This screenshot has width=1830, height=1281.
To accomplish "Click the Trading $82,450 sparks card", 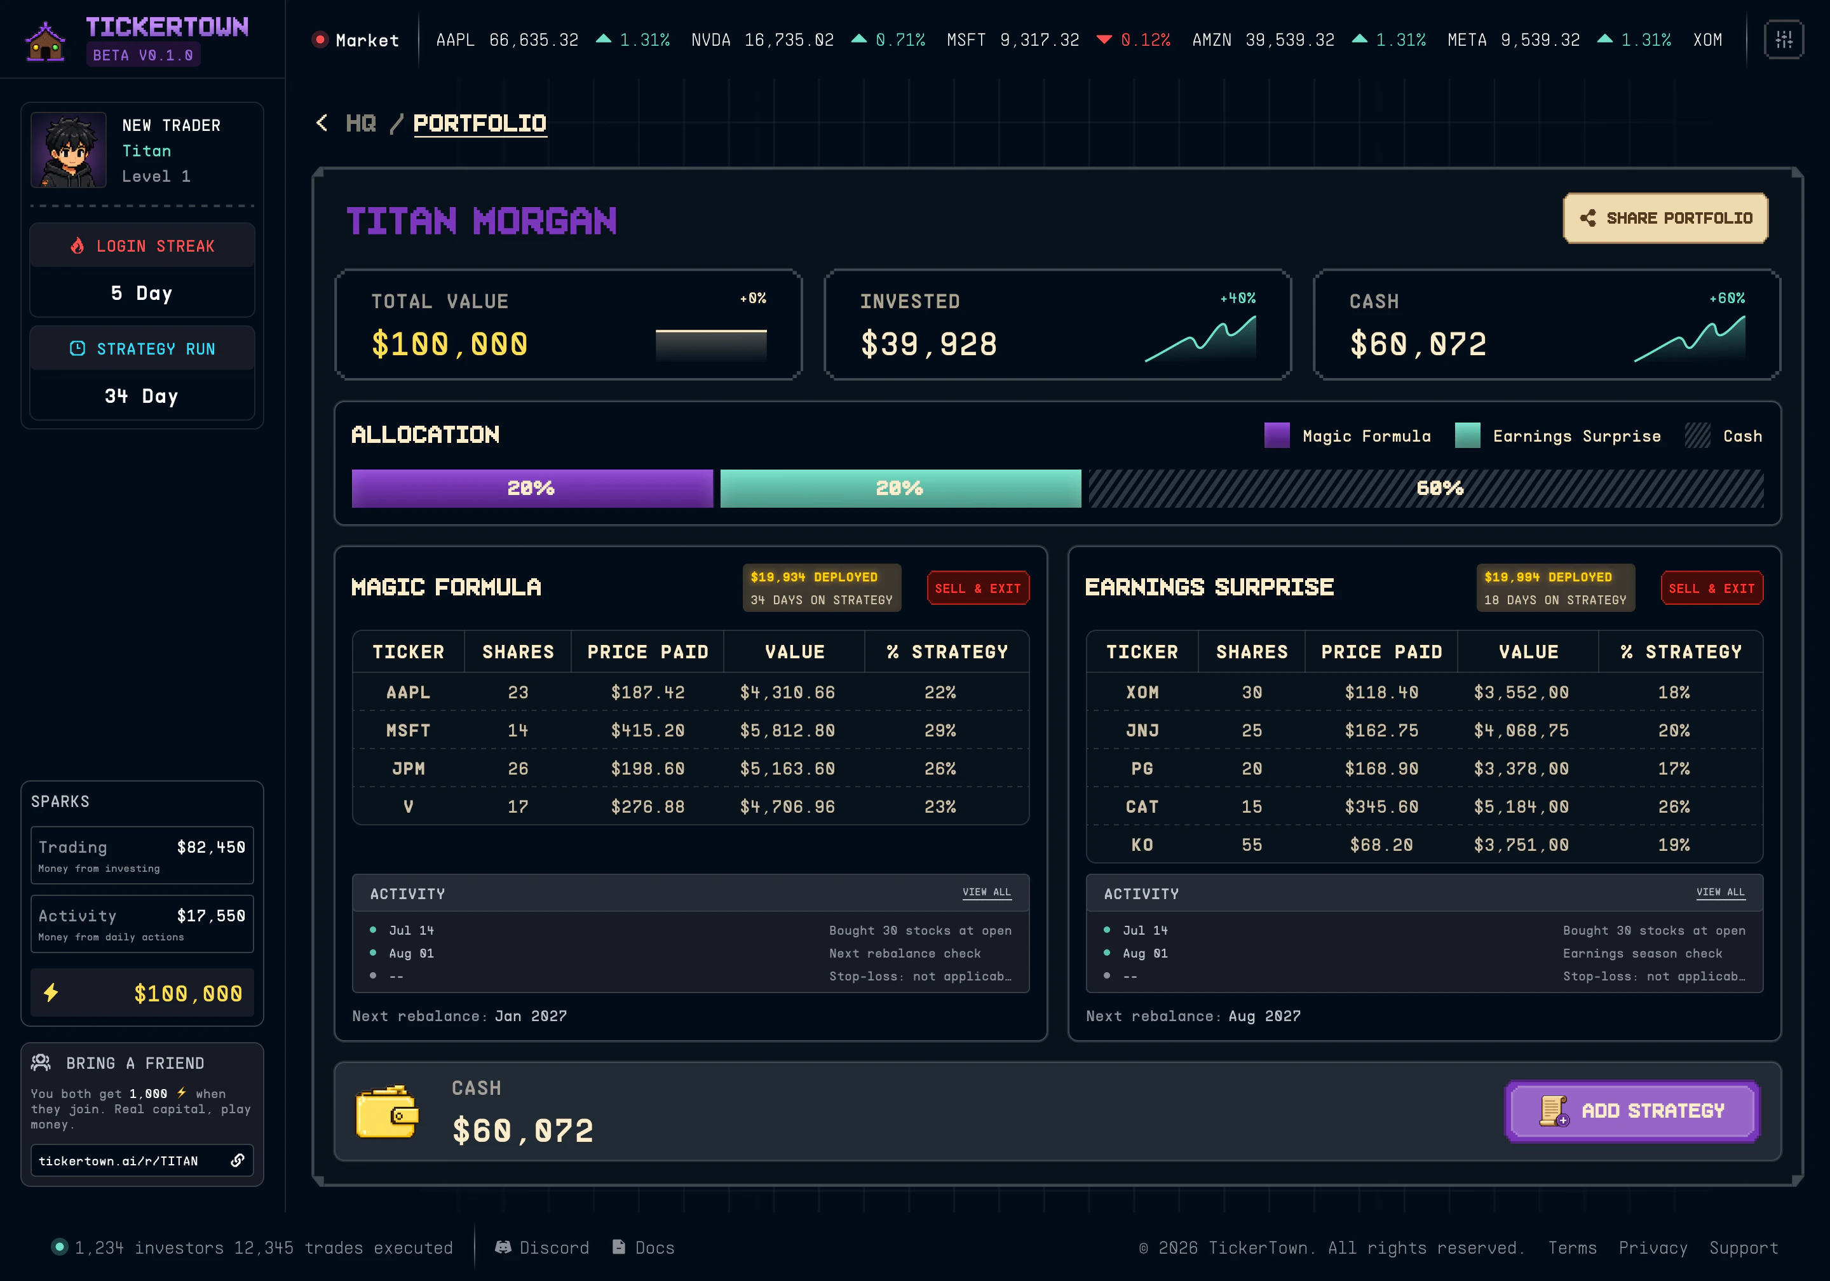I will point(142,855).
